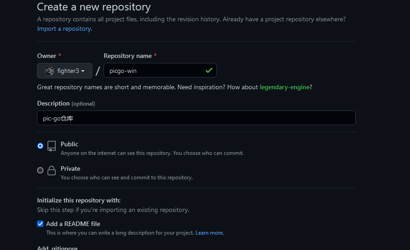Click the Add a README file label text

click(x=73, y=224)
